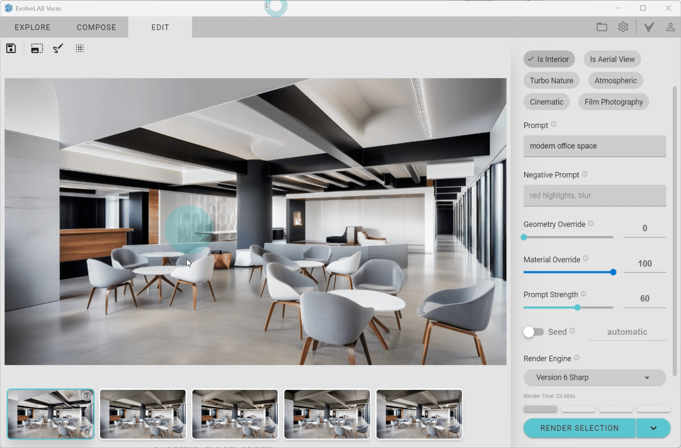Viewport: 681px width, 448px height.
Task: Expand the Render Selection options arrow
Action: [x=653, y=428]
